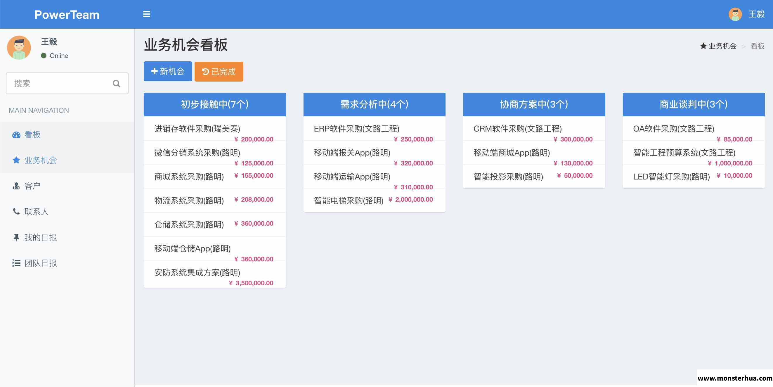
Task: Click the 新机会 button
Action: 168,71
